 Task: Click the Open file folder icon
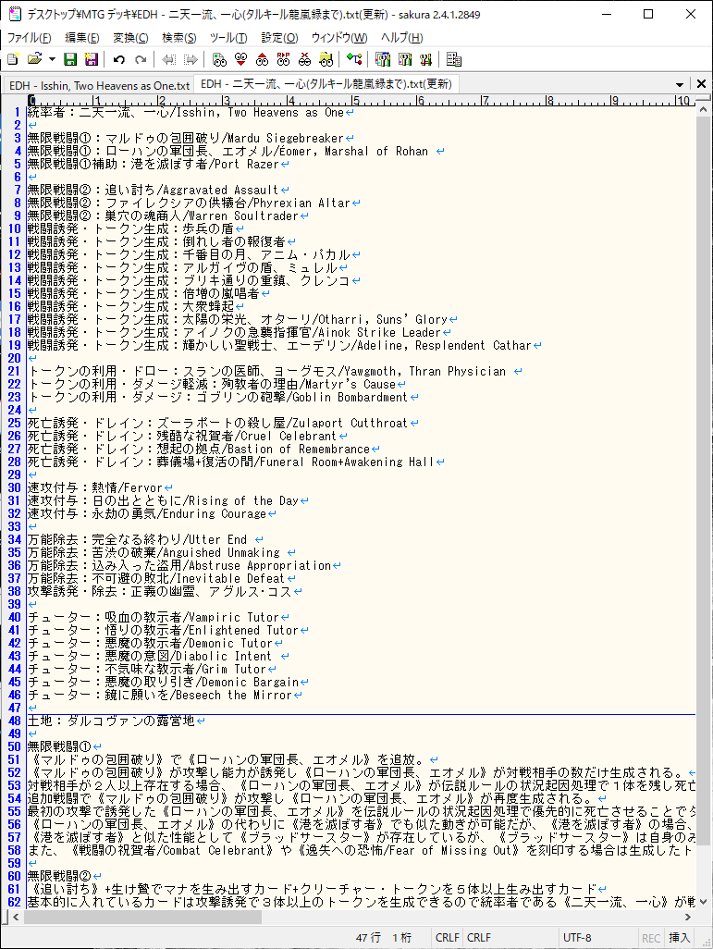point(34,59)
